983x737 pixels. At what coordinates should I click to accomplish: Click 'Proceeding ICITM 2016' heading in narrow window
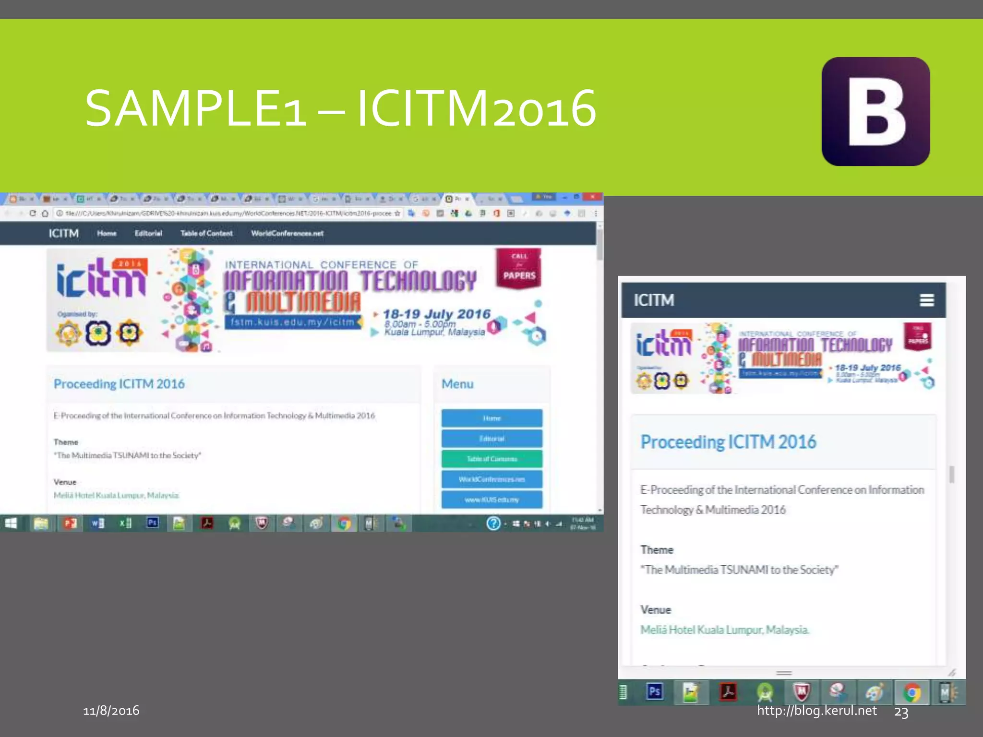[x=728, y=442]
